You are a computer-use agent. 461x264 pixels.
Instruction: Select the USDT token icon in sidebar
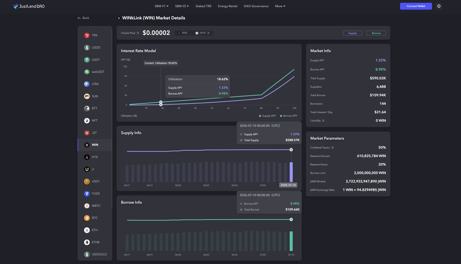87,60
